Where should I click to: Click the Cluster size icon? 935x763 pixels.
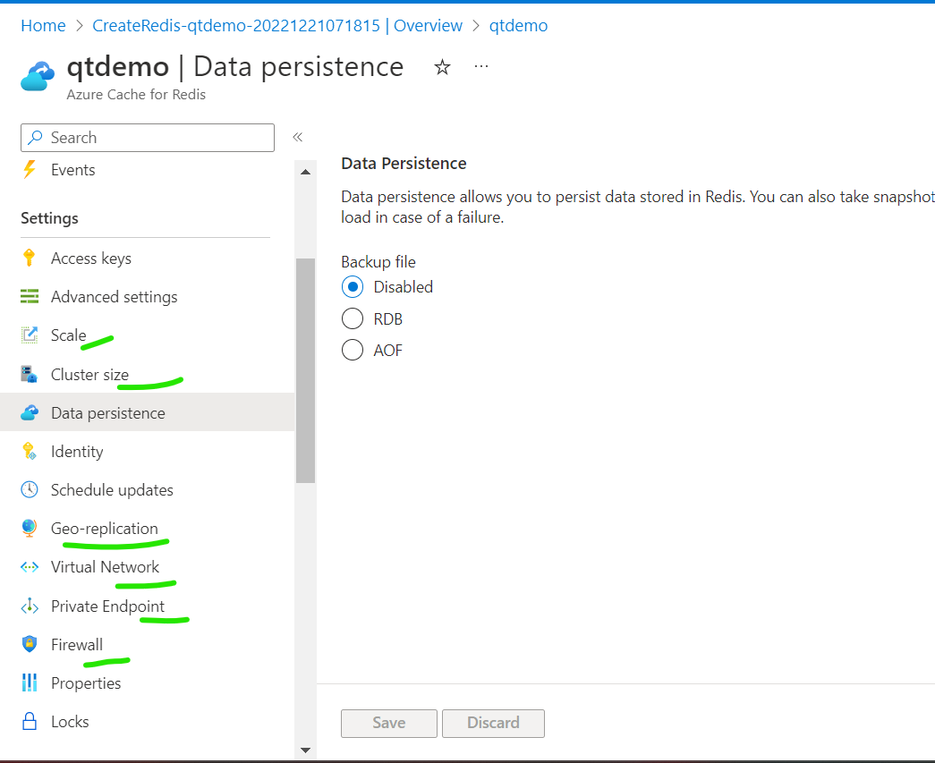click(x=30, y=375)
